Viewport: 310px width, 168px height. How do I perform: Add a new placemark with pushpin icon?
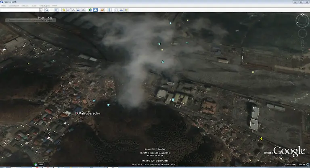pyautogui.click(x=64, y=10)
